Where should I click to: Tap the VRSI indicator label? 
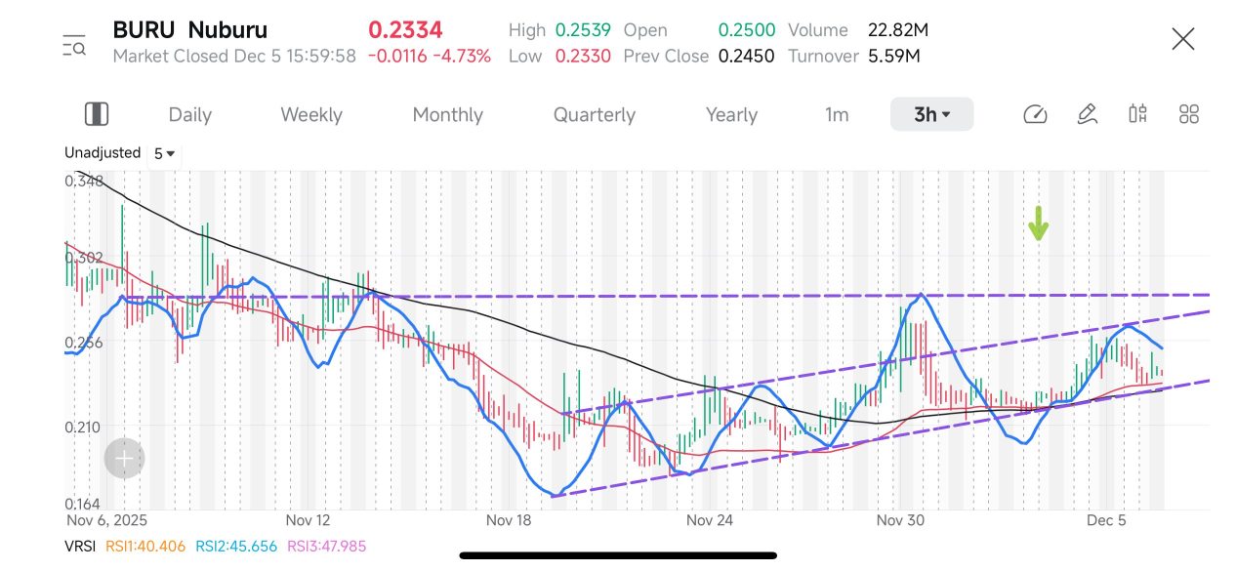(80, 547)
